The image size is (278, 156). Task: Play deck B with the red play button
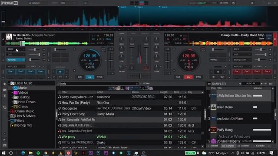188,77
